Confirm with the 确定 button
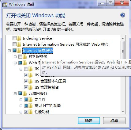131x130 pixels. coord(89,121)
